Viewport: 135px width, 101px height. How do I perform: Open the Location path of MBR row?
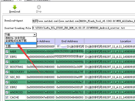(110, 52)
